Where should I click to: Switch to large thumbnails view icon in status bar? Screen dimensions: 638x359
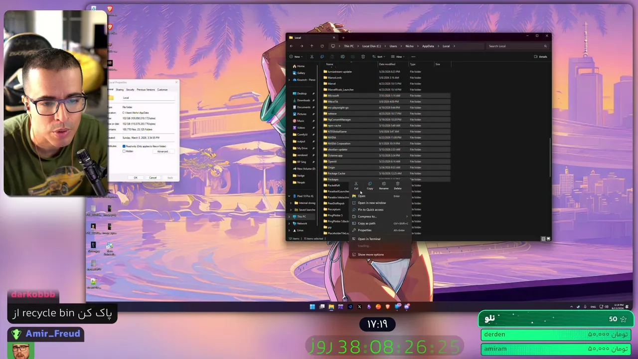coord(548,239)
